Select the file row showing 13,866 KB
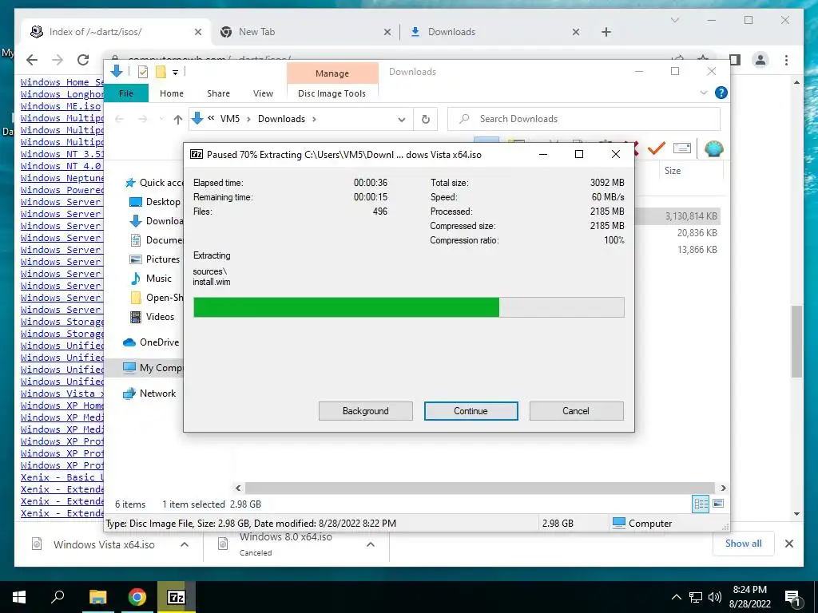 pos(678,250)
